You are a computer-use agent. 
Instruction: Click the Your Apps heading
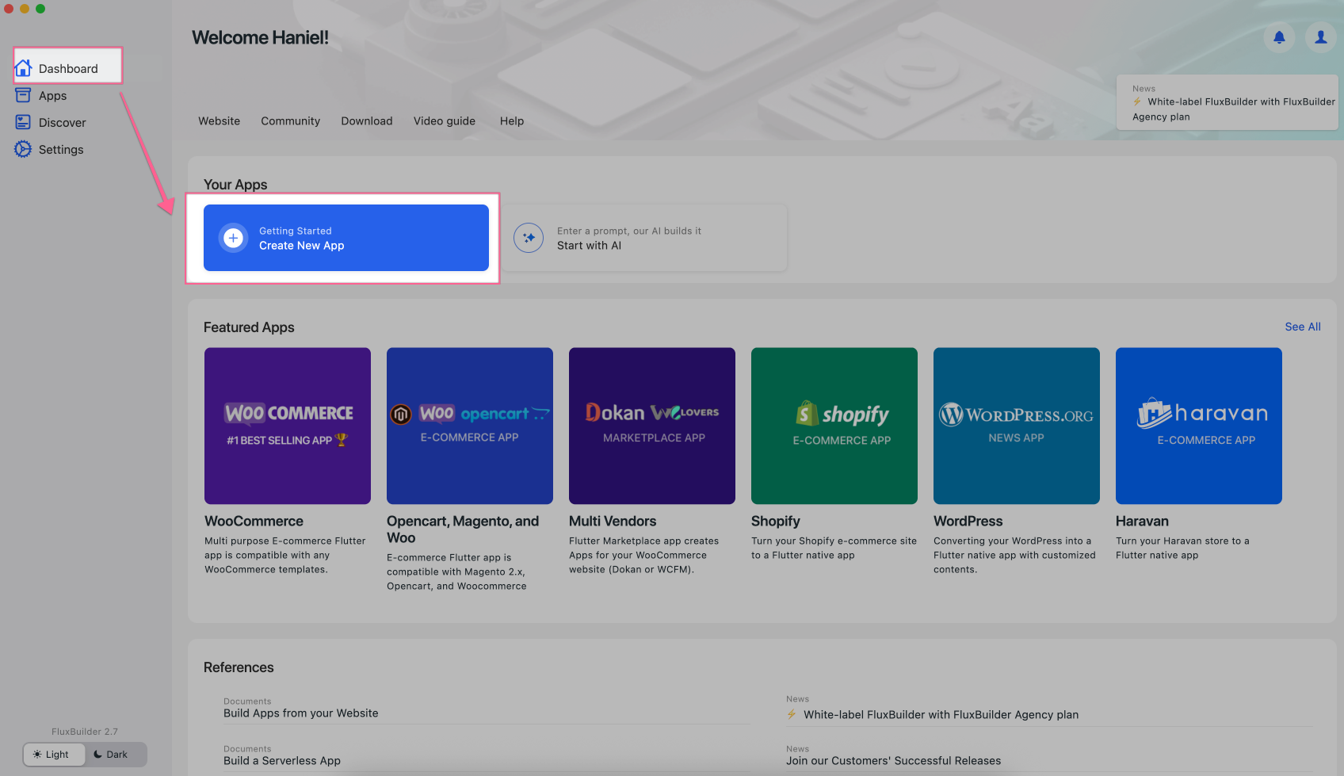click(x=235, y=185)
